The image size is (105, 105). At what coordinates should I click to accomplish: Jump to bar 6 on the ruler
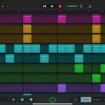tap(61, 11)
